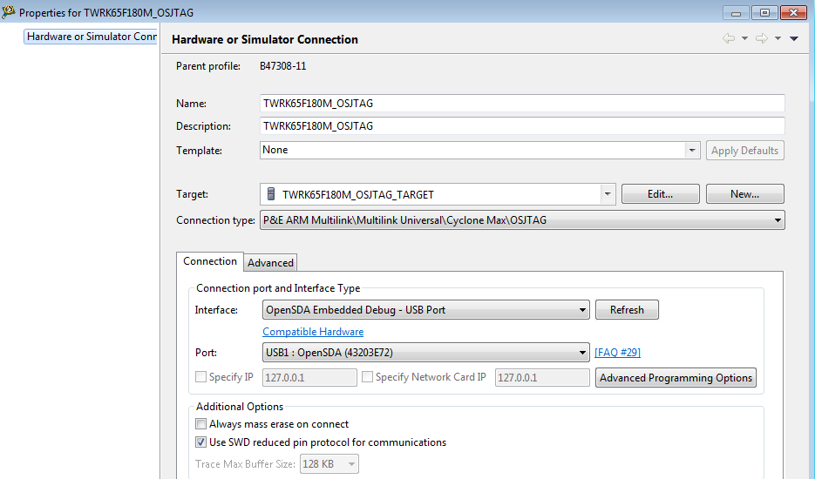Click the Refresh button
This screenshot has height=479, width=815.
[x=627, y=310]
